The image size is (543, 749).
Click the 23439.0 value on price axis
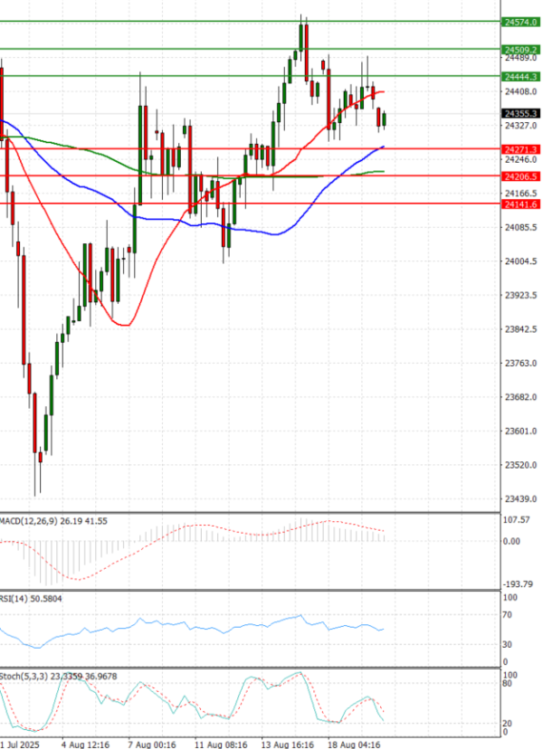[x=519, y=498]
